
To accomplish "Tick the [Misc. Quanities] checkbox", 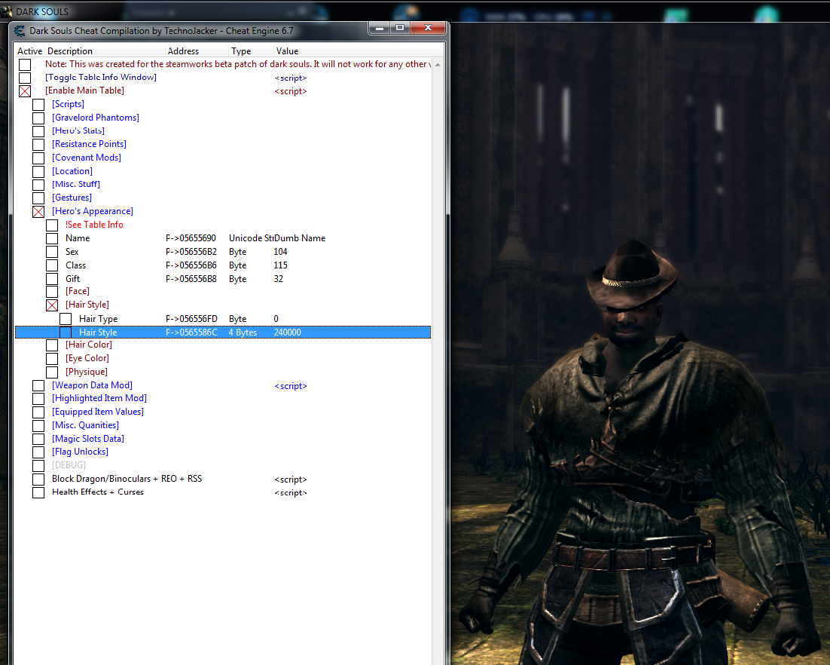I will pyautogui.click(x=38, y=425).
